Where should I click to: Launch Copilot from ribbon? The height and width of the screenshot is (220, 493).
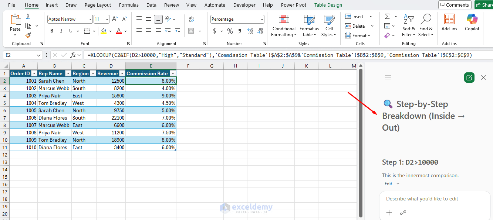click(x=472, y=23)
